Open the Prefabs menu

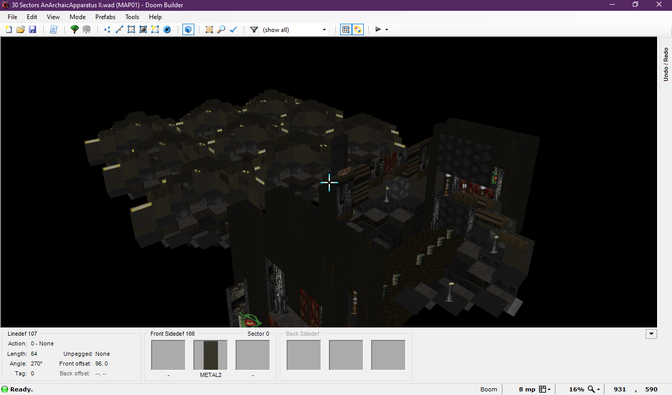pyautogui.click(x=105, y=17)
